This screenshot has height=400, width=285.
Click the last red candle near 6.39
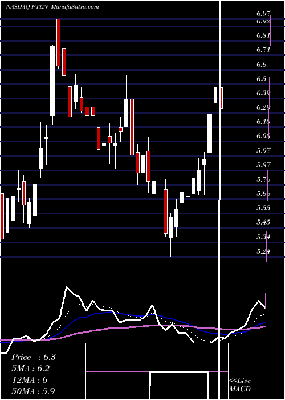[221, 98]
